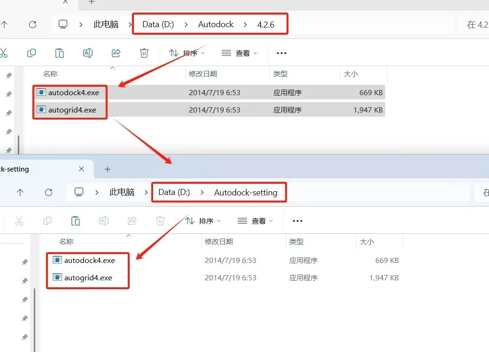Open more options in Autodock-setting toolbar

click(297, 221)
